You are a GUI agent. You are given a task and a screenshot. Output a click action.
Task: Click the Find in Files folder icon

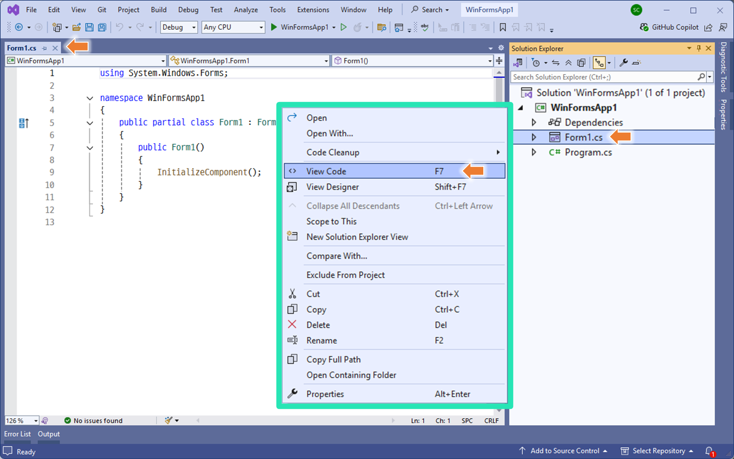382,27
